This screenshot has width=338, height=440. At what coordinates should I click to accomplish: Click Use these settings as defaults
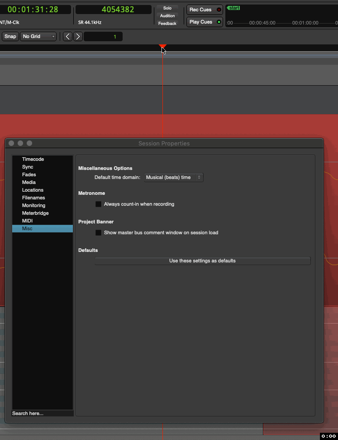(202, 261)
